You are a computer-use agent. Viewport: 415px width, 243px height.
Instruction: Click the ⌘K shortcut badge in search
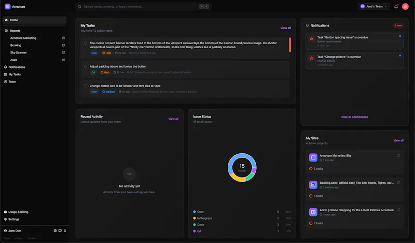[x=204, y=7]
